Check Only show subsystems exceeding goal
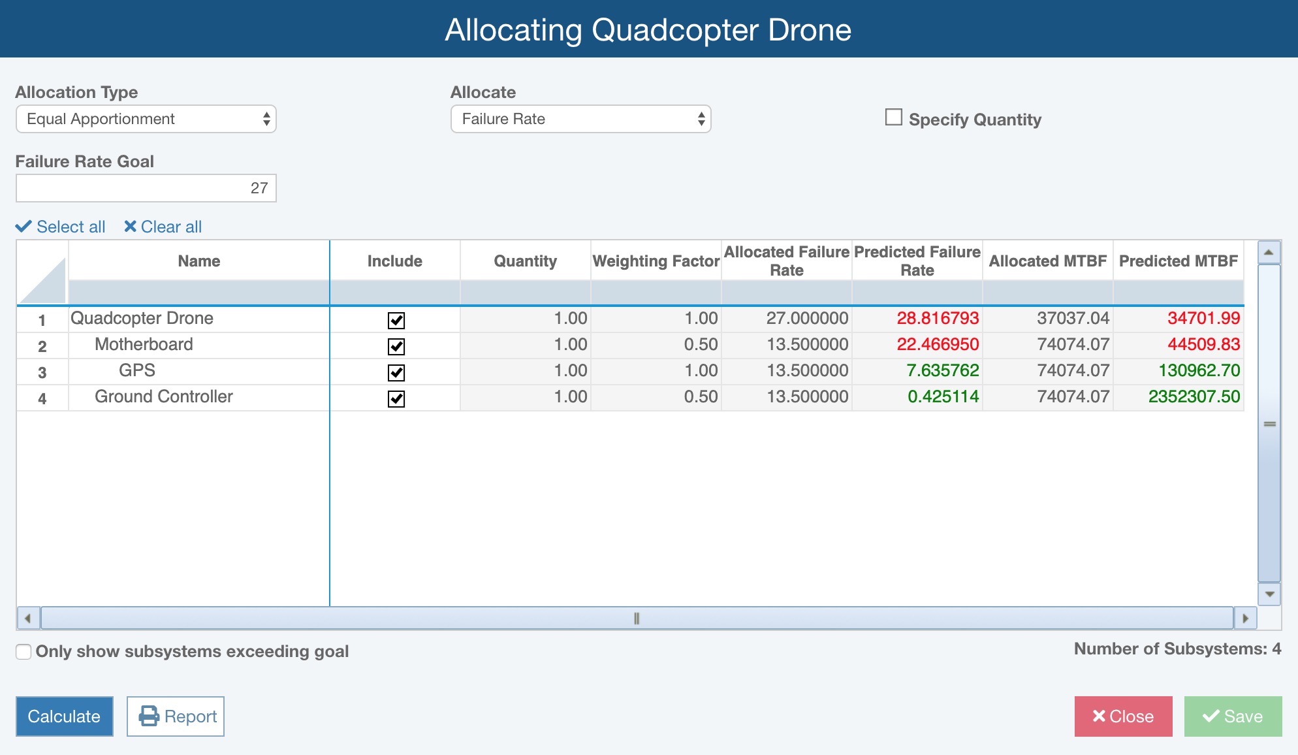Viewport: 1298px width, 755px height. (23, 651)
